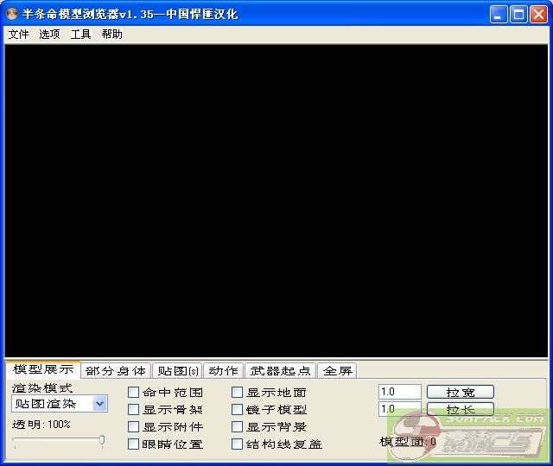Enable the 镜子模型 checkbox
Image resolution: width=553 pixels, height=466 pixels.
point(238,410)
